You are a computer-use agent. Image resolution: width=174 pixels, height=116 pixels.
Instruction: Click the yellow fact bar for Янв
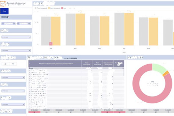click(56, 31)
